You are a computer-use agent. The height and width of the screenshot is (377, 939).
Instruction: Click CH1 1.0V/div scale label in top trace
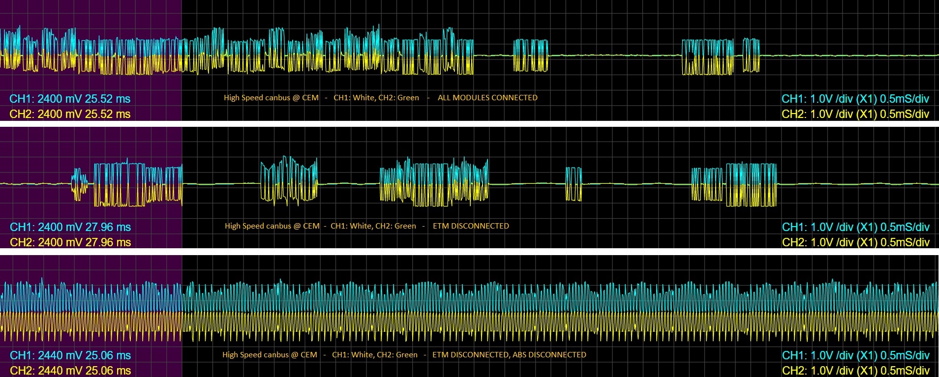855,99
